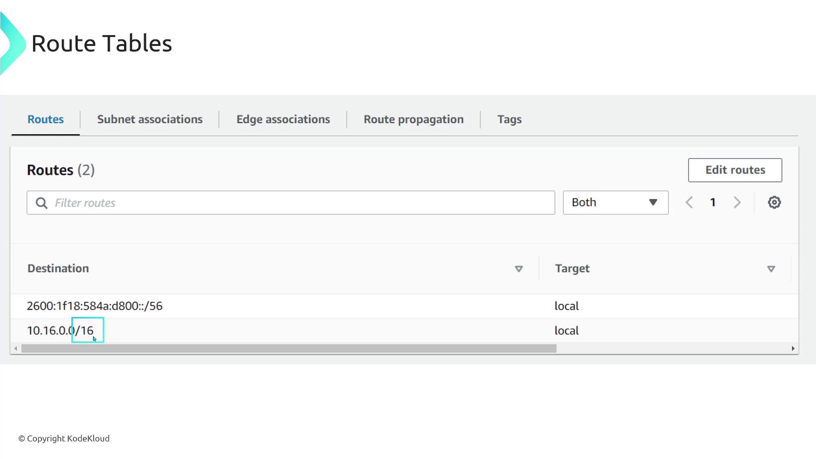The width and height of the screenshot is (816, 459).
Task: Sort routes by Destination column arrow
Action: click(x=518, y=269)
